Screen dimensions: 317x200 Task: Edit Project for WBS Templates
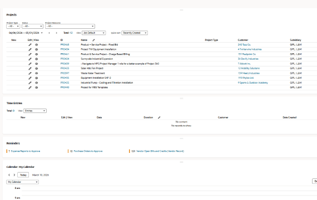coord(30,88)
